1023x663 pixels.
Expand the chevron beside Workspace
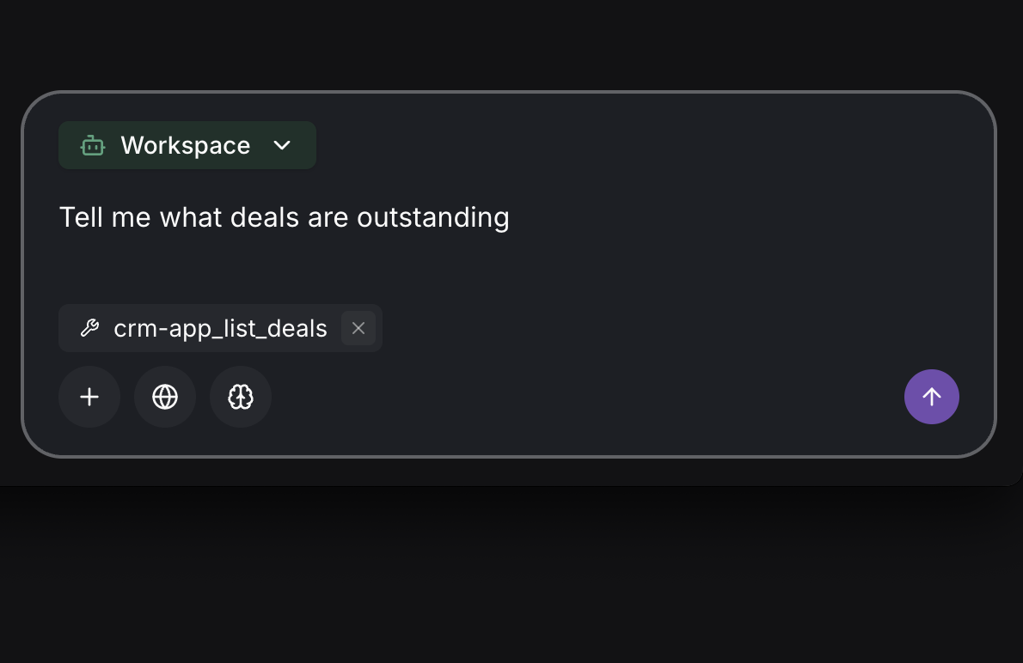[282, 146]
